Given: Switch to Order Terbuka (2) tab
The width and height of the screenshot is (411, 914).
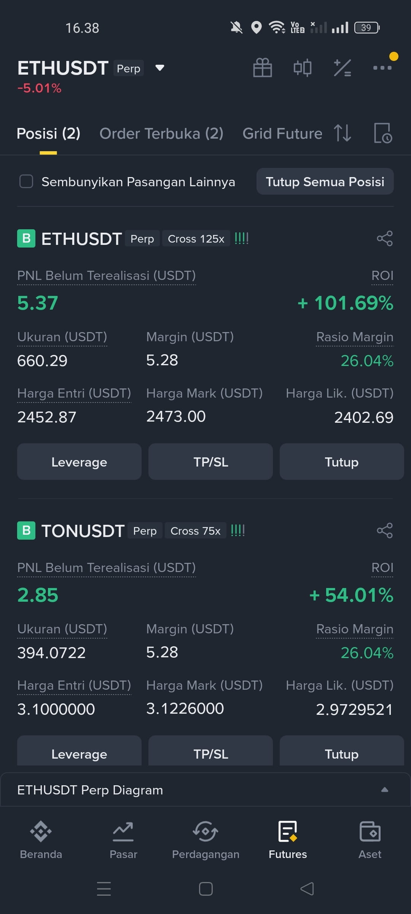Looking at the screenshot, I should [161, 133].
